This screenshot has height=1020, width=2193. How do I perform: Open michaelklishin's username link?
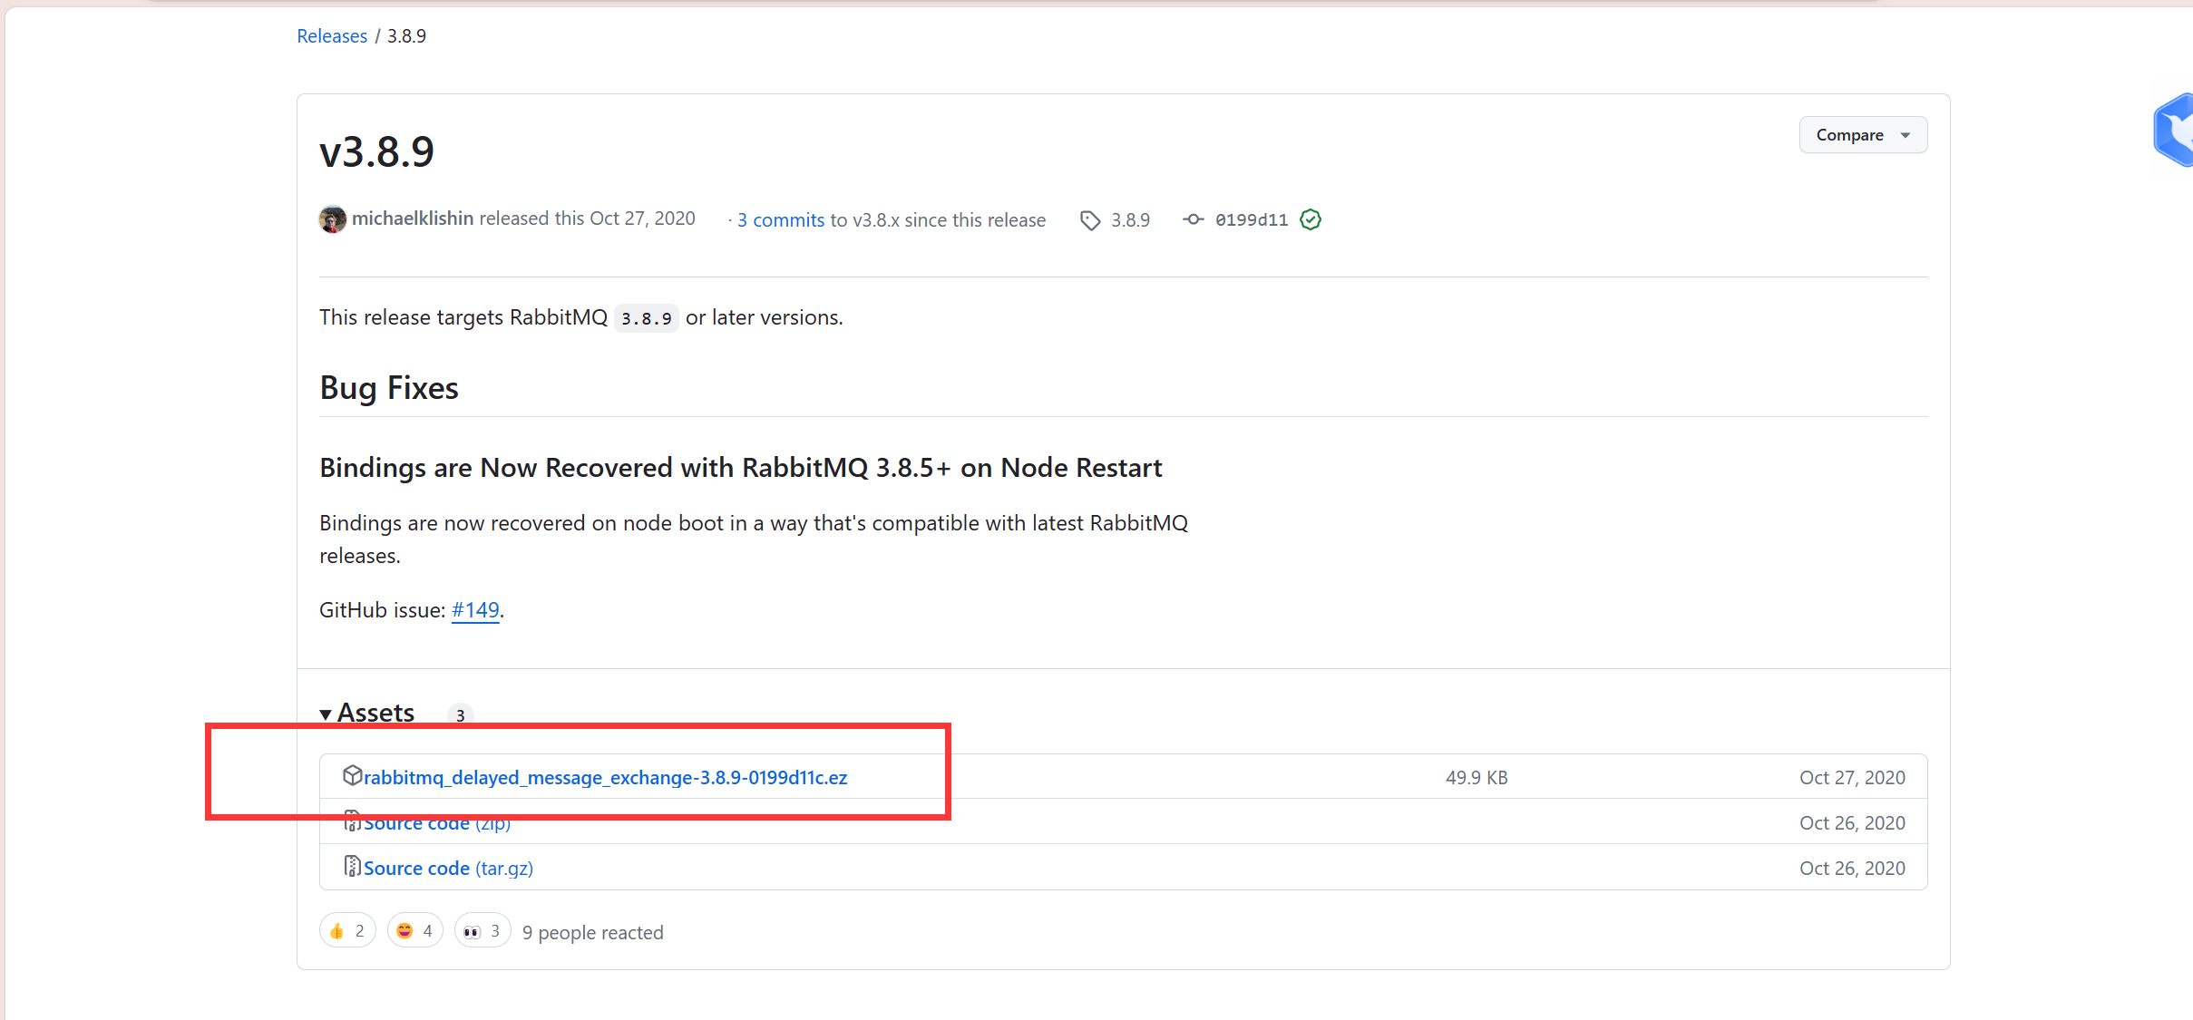[414, 218]
